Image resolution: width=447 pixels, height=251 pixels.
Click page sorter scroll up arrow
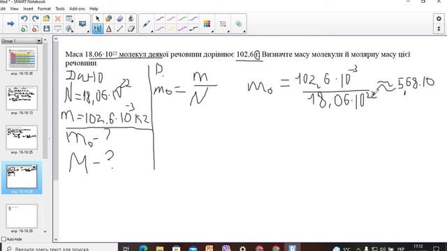tap(45, 40)
